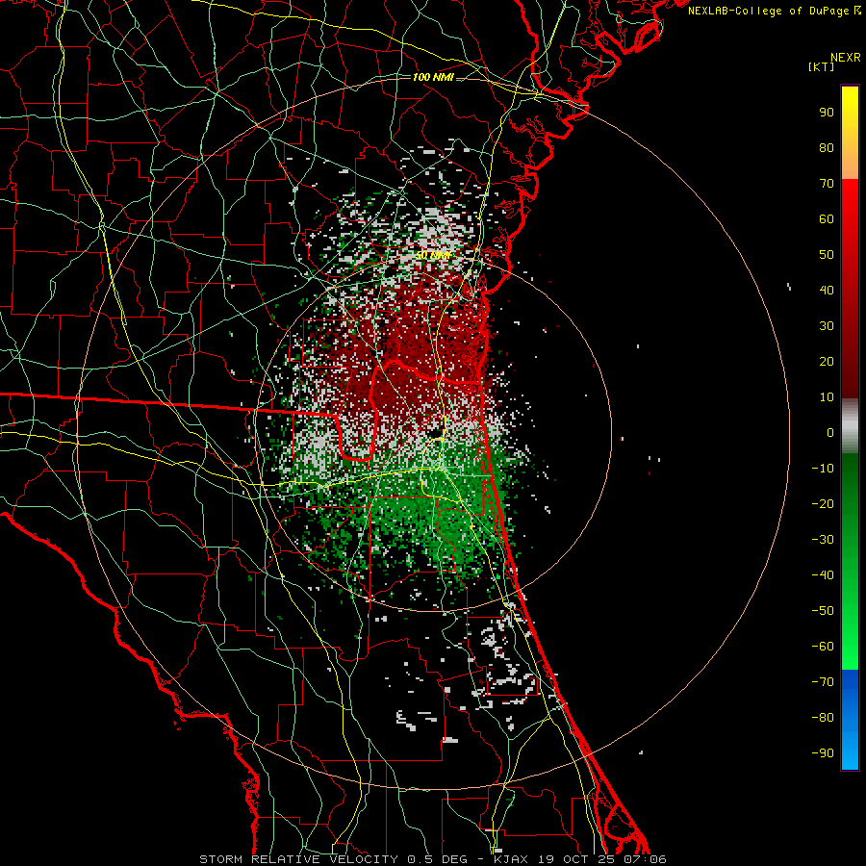Click the 70 value on velocity scale
This screenshot has width=866, height=866.
[827, 184]
